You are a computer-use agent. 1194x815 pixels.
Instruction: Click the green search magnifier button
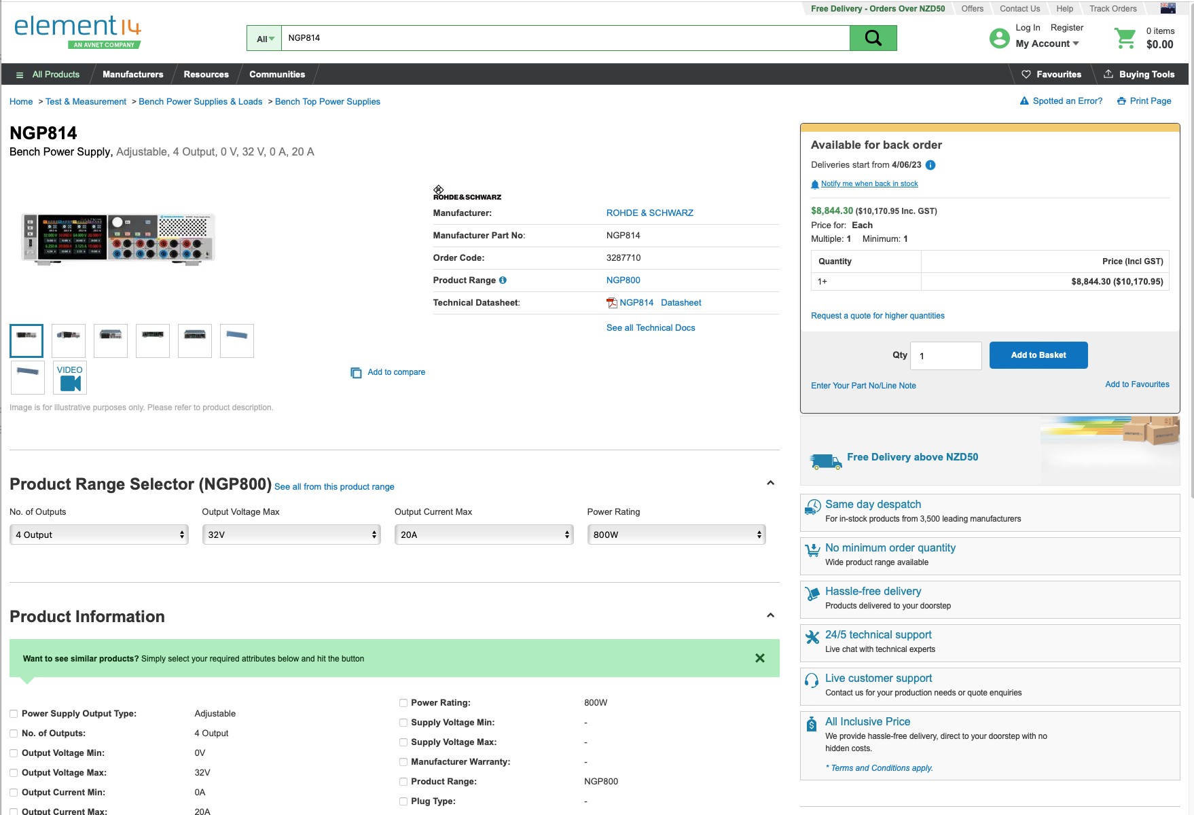873,38
